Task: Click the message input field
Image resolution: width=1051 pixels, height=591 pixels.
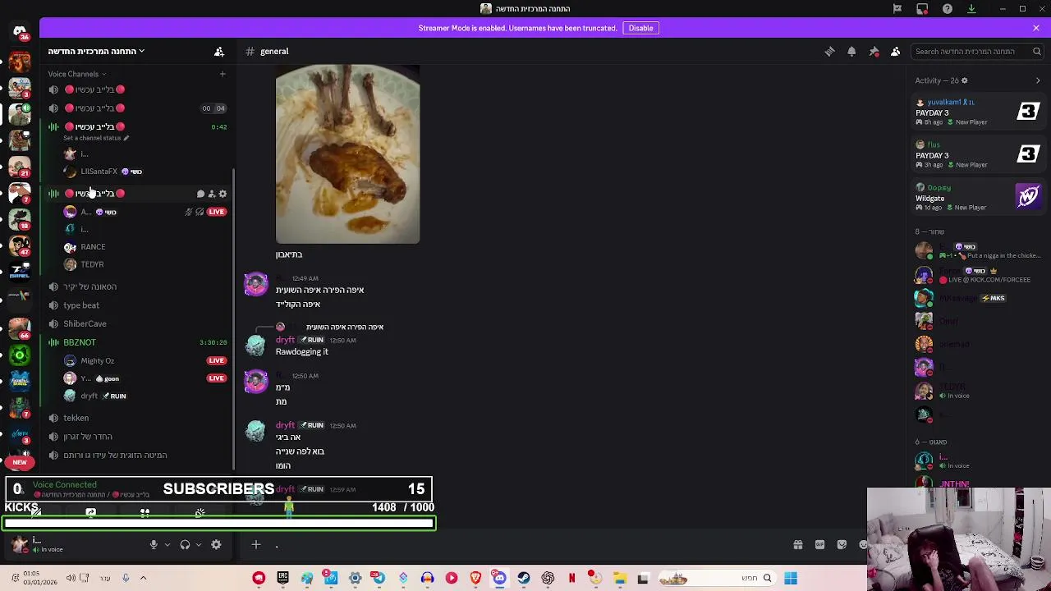Action: 525,545
